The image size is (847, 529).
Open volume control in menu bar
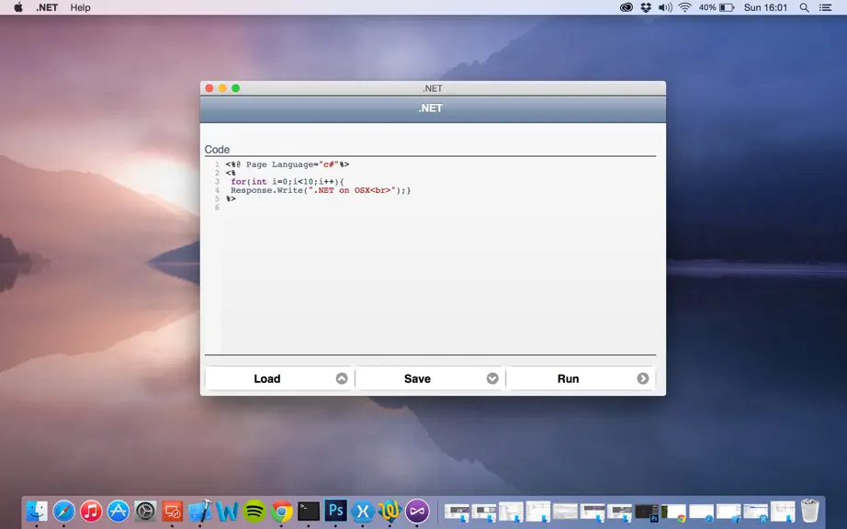(x=665, y=7)
